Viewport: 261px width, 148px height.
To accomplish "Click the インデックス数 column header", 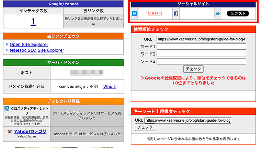I will click(x=33, y=11).
